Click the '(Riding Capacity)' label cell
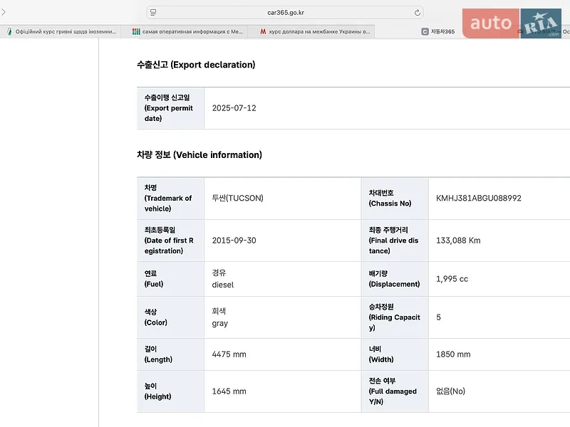This screenshot has width=570, height=427. 395,317
